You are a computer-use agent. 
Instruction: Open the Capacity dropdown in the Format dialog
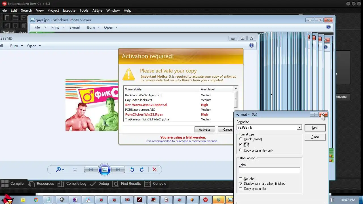coord(299,127)
